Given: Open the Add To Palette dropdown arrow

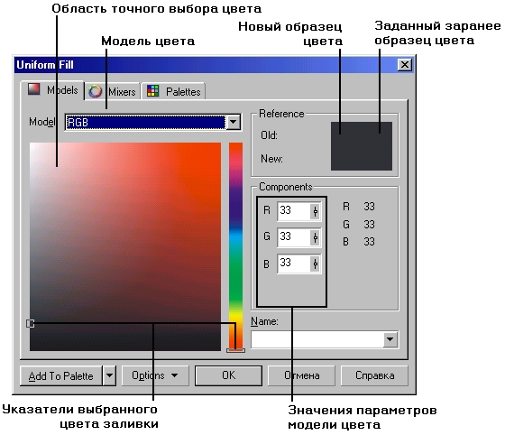Looking at the screenshot, I should [109, 375].
